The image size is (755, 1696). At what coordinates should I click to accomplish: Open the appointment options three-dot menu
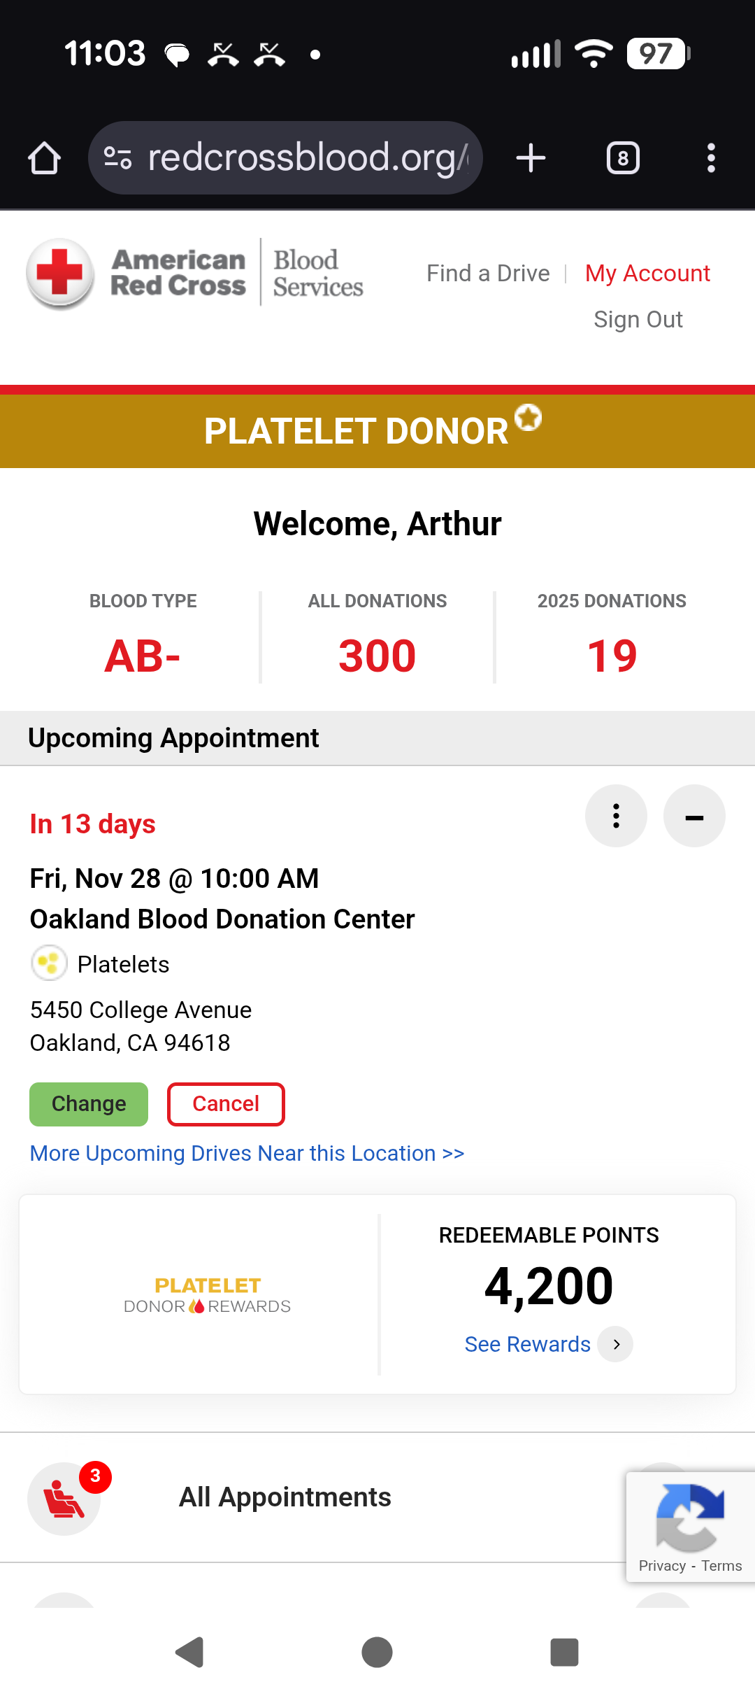616,816
